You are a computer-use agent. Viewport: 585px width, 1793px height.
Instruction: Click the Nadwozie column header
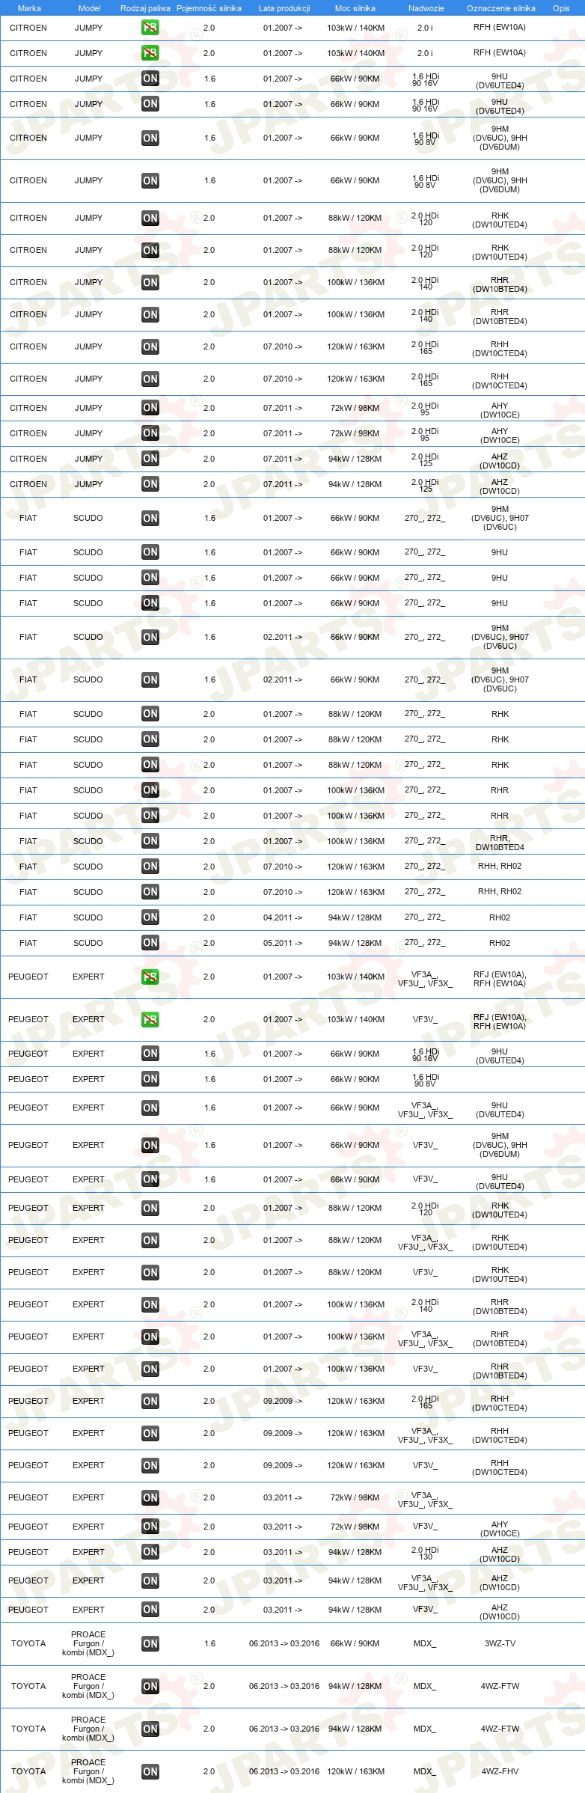point(426,8)
